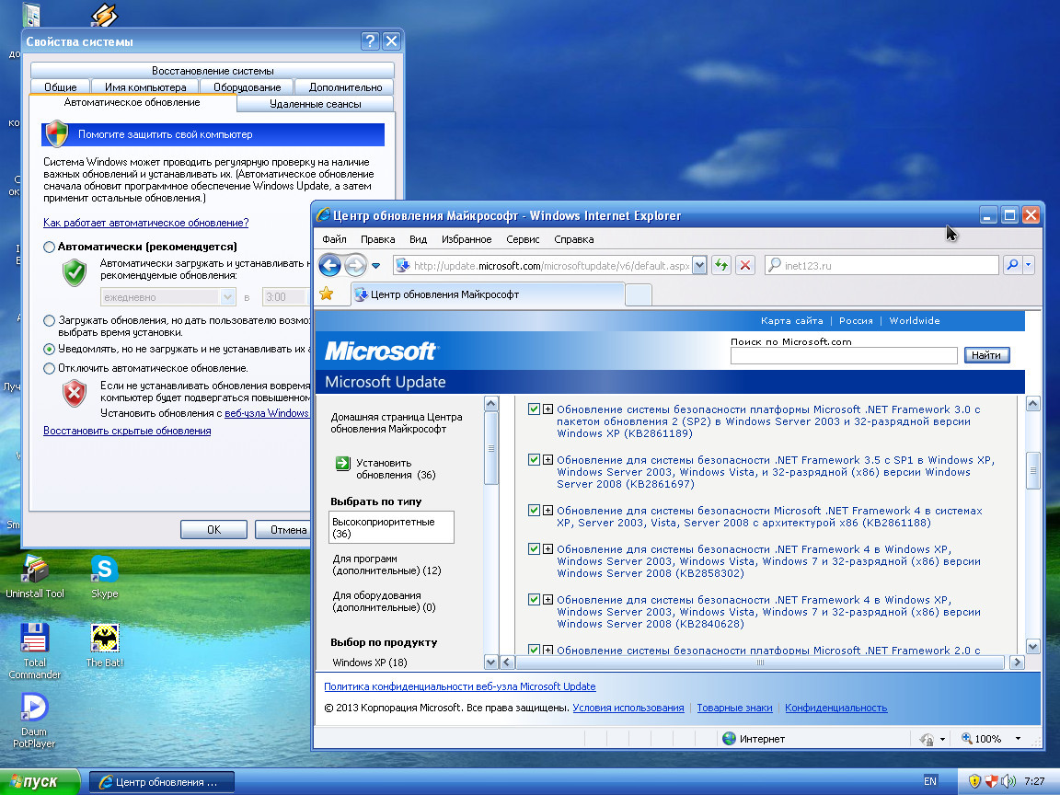Click the IE Back navigation arrow
The image size is (1060, 795).
(x=329, y=266)
